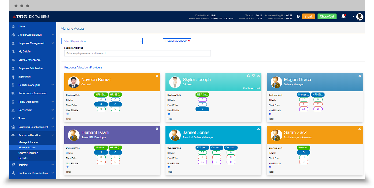Click Megan Grace's billable value 6.5
The width and height of the screenshot is (374, 188).
point(304,99)
